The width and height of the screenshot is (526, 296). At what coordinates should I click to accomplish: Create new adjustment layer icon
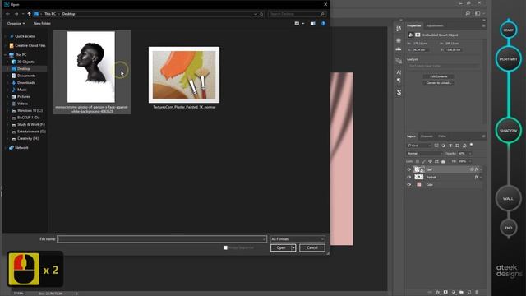click(x=454, y=293)
